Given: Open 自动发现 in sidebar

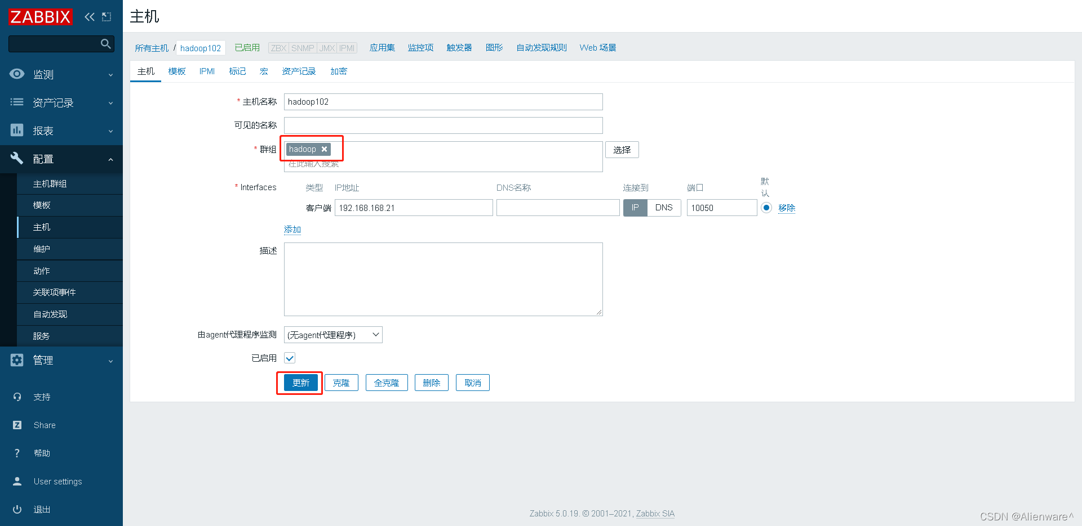Looking at the screenshot, I should pyautogui.click(x=70, y=314).
